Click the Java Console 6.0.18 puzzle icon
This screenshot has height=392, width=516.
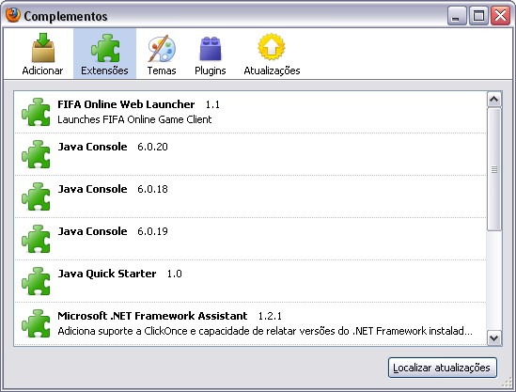tap(36, 196)
